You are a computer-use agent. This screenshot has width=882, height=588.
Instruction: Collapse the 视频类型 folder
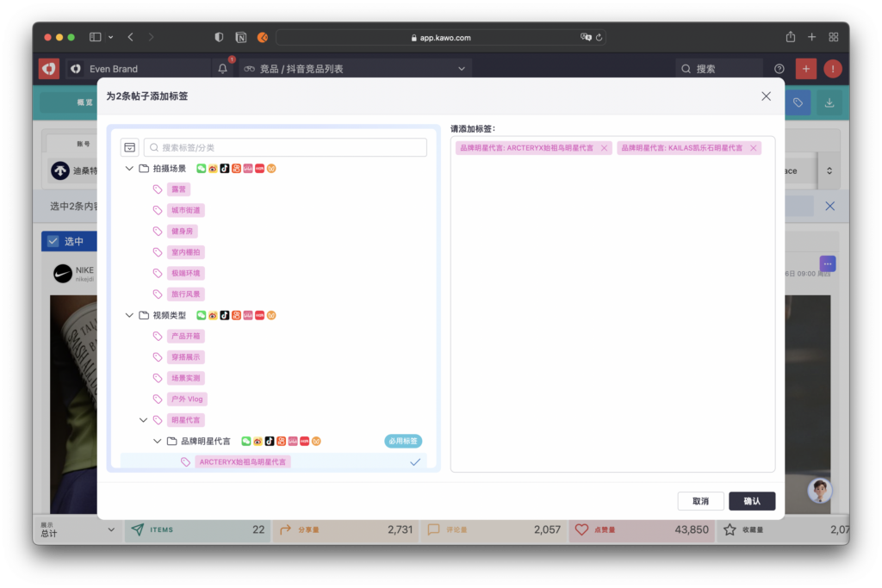click(130, 315)
